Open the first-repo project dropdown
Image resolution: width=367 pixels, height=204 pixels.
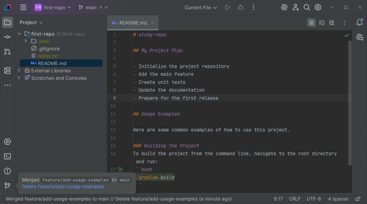point(52,8)
